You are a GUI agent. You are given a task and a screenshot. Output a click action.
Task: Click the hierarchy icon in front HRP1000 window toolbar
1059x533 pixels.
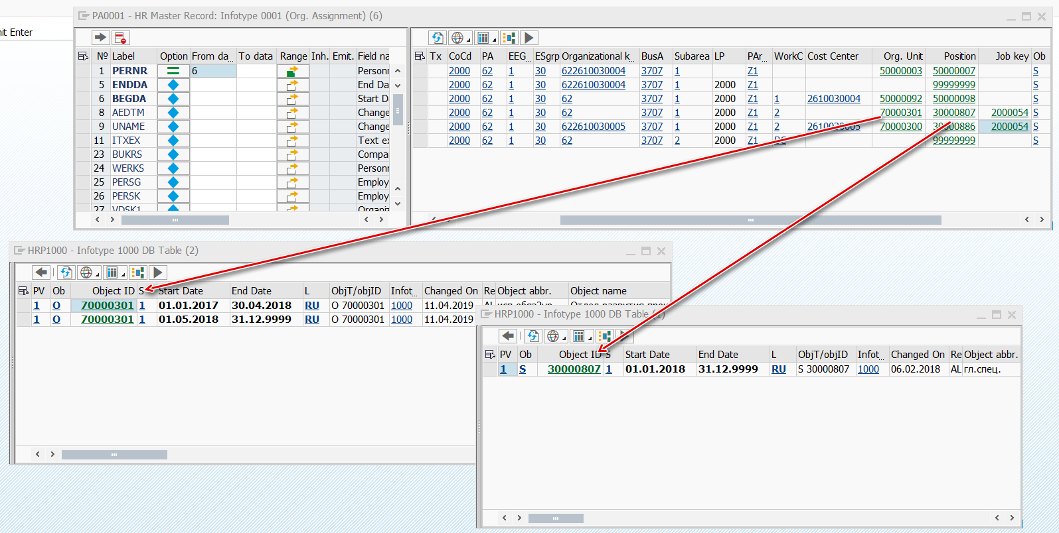(x=604, y=336)
